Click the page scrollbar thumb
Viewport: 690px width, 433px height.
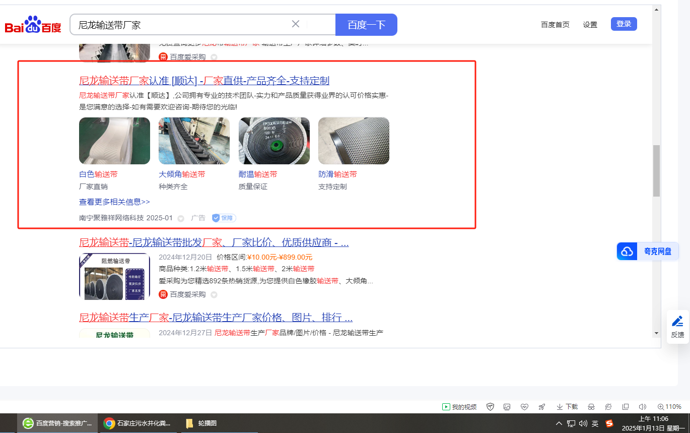pos(656,171)
